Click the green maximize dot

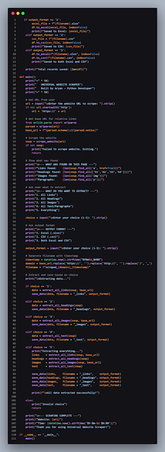(x=23, y=13)
